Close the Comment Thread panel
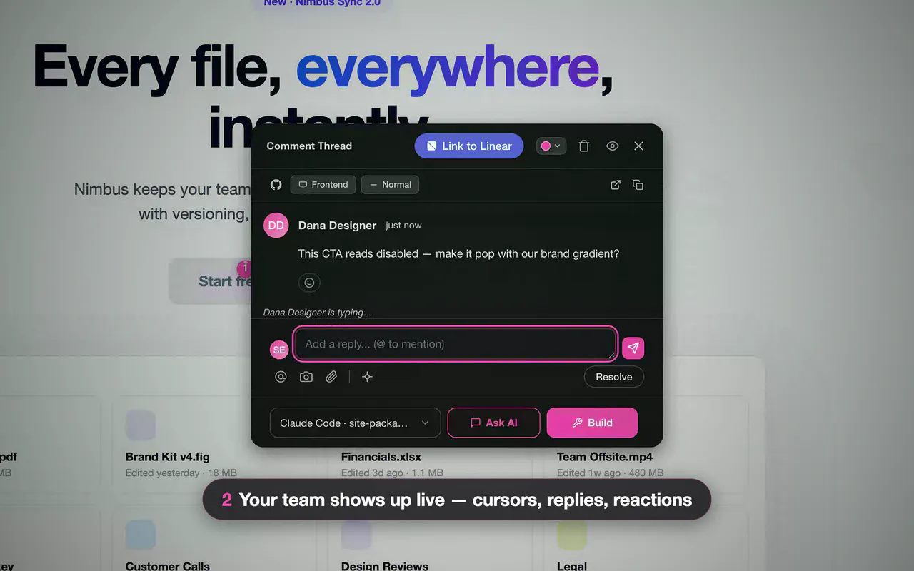 pyautogui.click(x=638, y=146)
